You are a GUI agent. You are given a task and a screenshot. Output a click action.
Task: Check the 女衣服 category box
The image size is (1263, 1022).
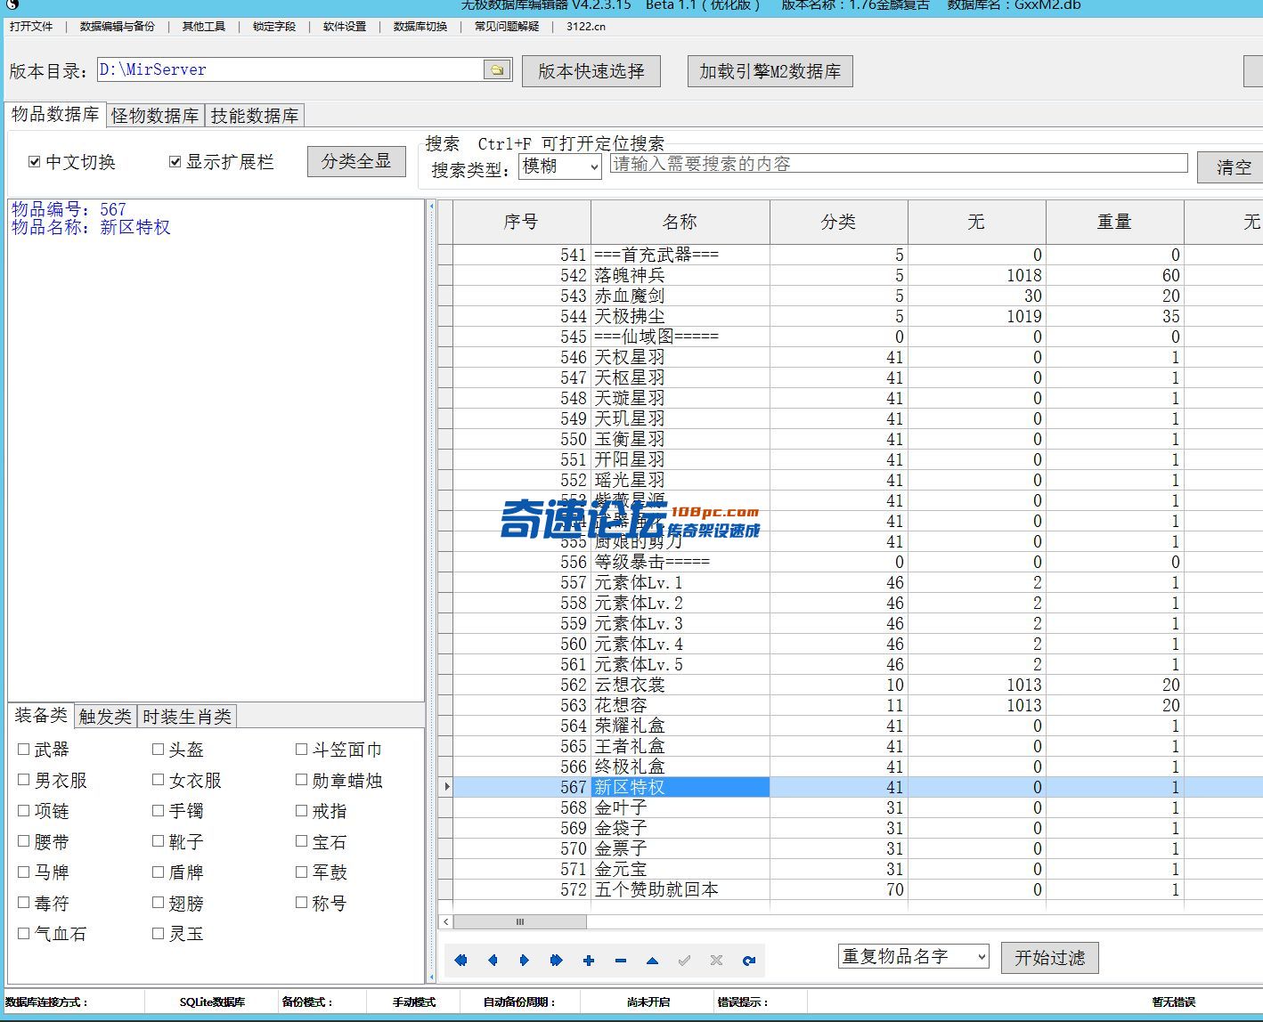(x=159, y=780)
